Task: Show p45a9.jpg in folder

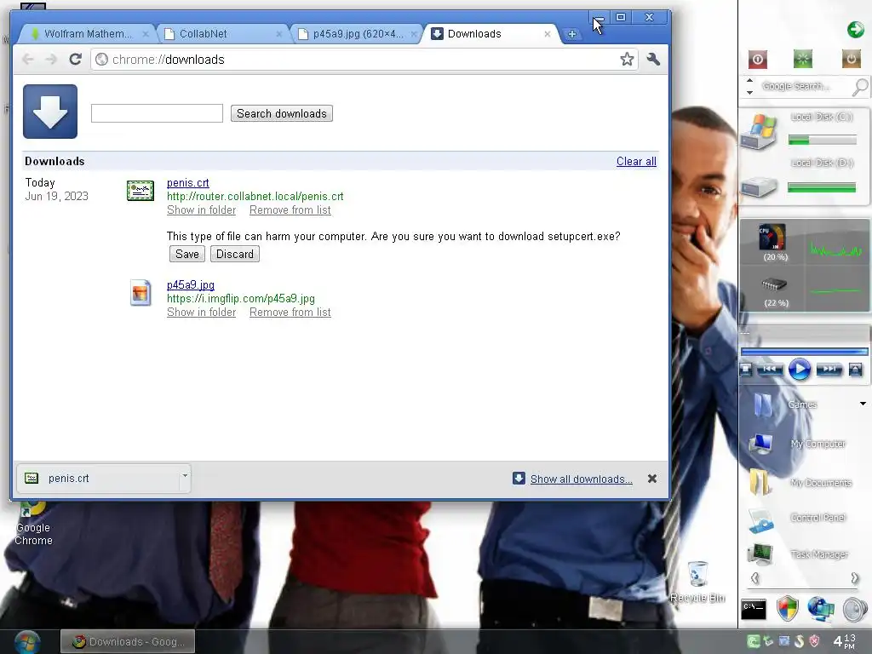Action: pos(201,313)
